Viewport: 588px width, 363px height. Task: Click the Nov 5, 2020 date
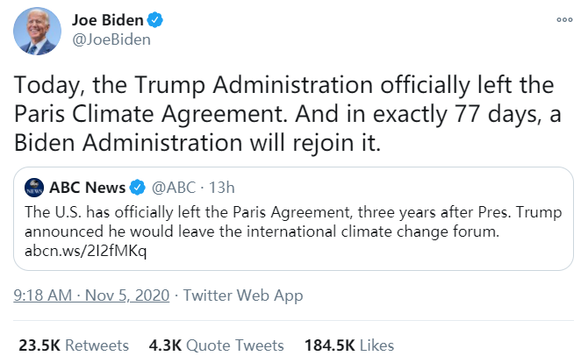pyautogui.click(x=130, y=295)
